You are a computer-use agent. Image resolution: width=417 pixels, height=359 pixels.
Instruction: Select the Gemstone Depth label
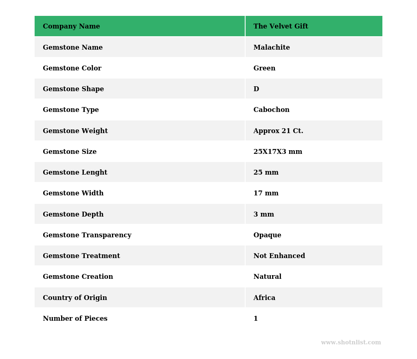tap(73, 215)
